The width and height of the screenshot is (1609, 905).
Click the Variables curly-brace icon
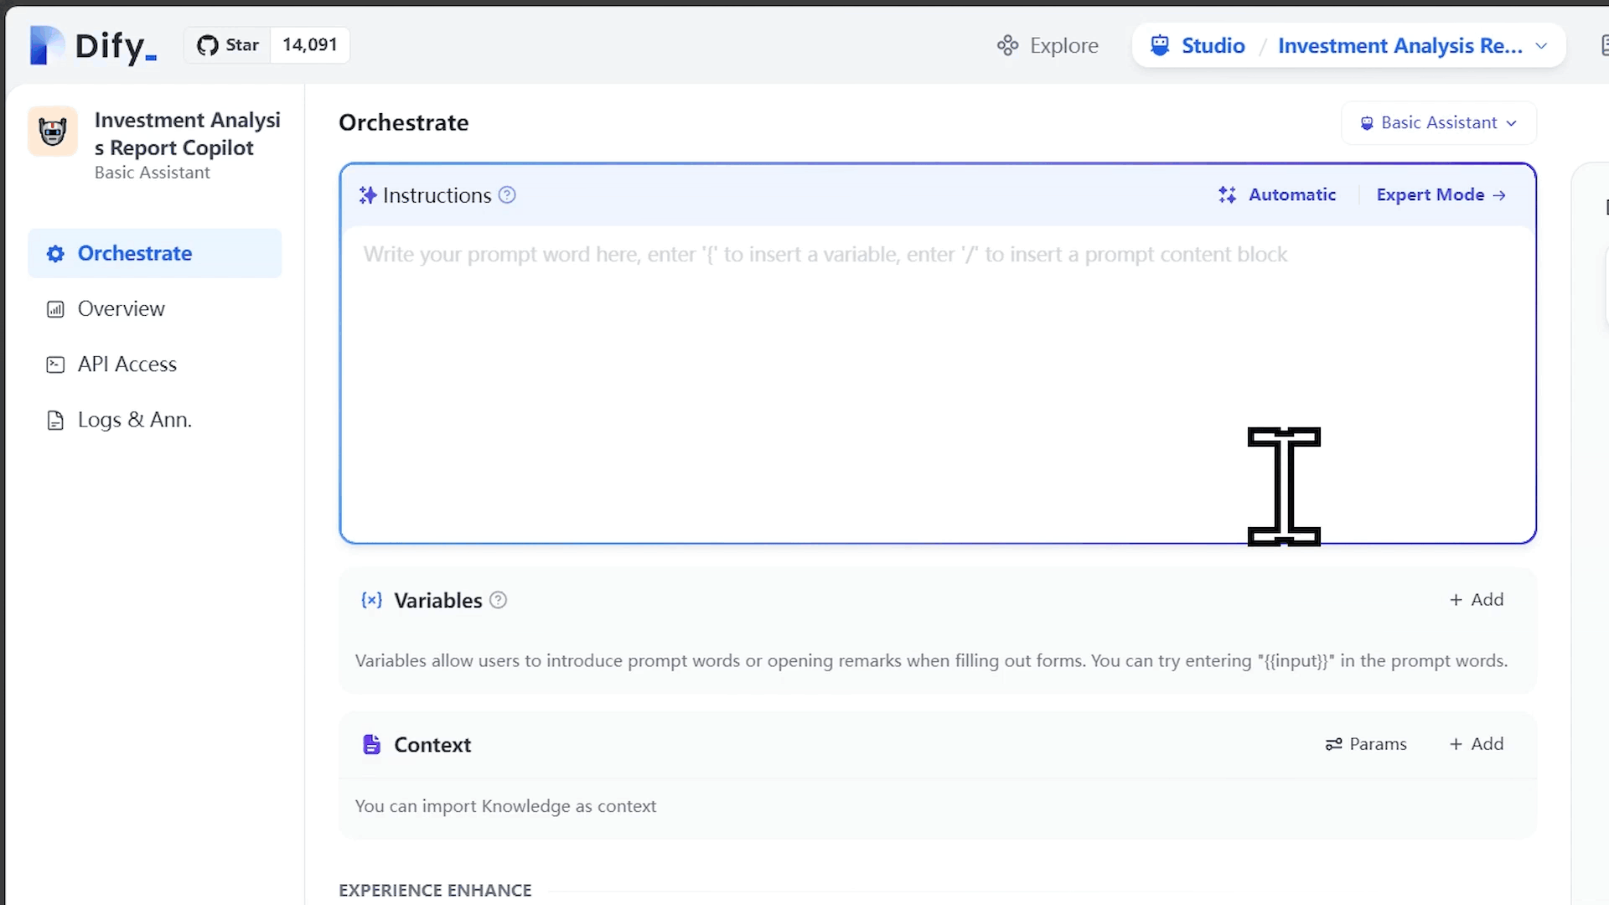tap(371, 600)
